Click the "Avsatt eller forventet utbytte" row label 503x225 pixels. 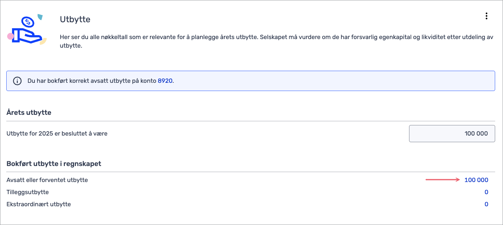pyautogui.click(x=47, y=180)
